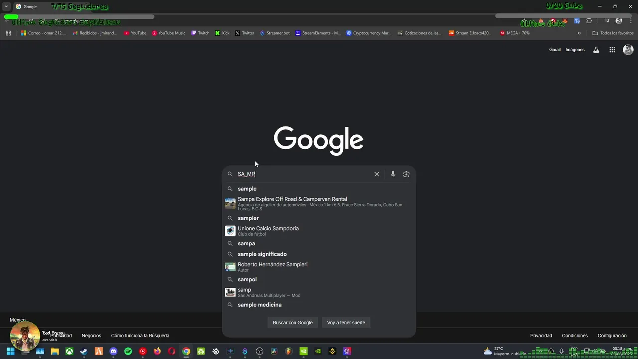
Task: Open Windows Start menu
Action: 10,351
